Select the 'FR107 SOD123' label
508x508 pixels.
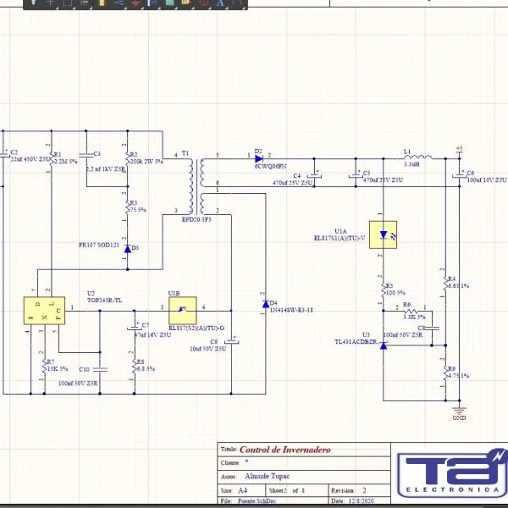[x=99, y=245]
